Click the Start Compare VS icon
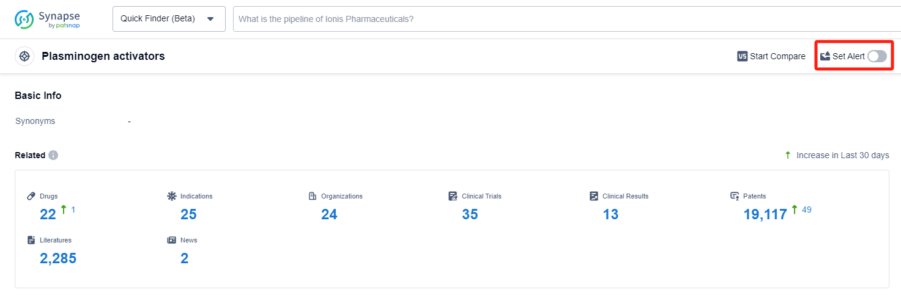This screenshot has width=901, height=295. tap(743, 56)
